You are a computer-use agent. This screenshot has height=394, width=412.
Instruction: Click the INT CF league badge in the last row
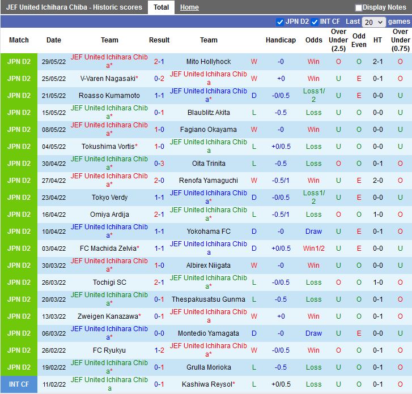point(19,384)
